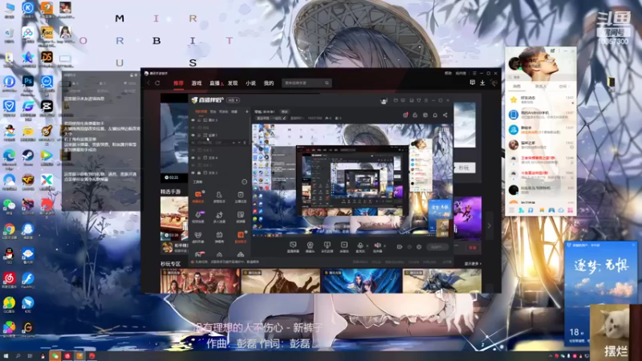Open screen-orientation dropdown beside 直播伴侣 logo

point(233,100)
